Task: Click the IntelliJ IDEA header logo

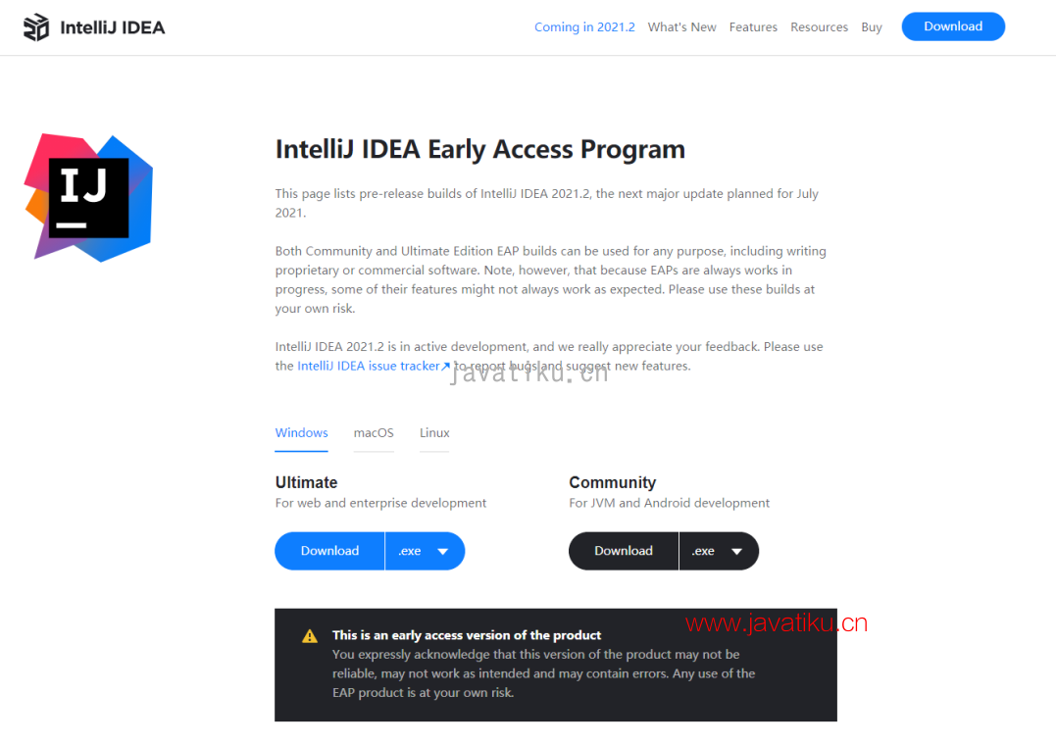Action: coord(94,27)
